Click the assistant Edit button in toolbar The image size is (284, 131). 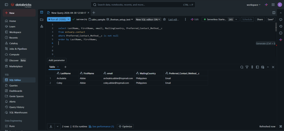tap(195, 19)
